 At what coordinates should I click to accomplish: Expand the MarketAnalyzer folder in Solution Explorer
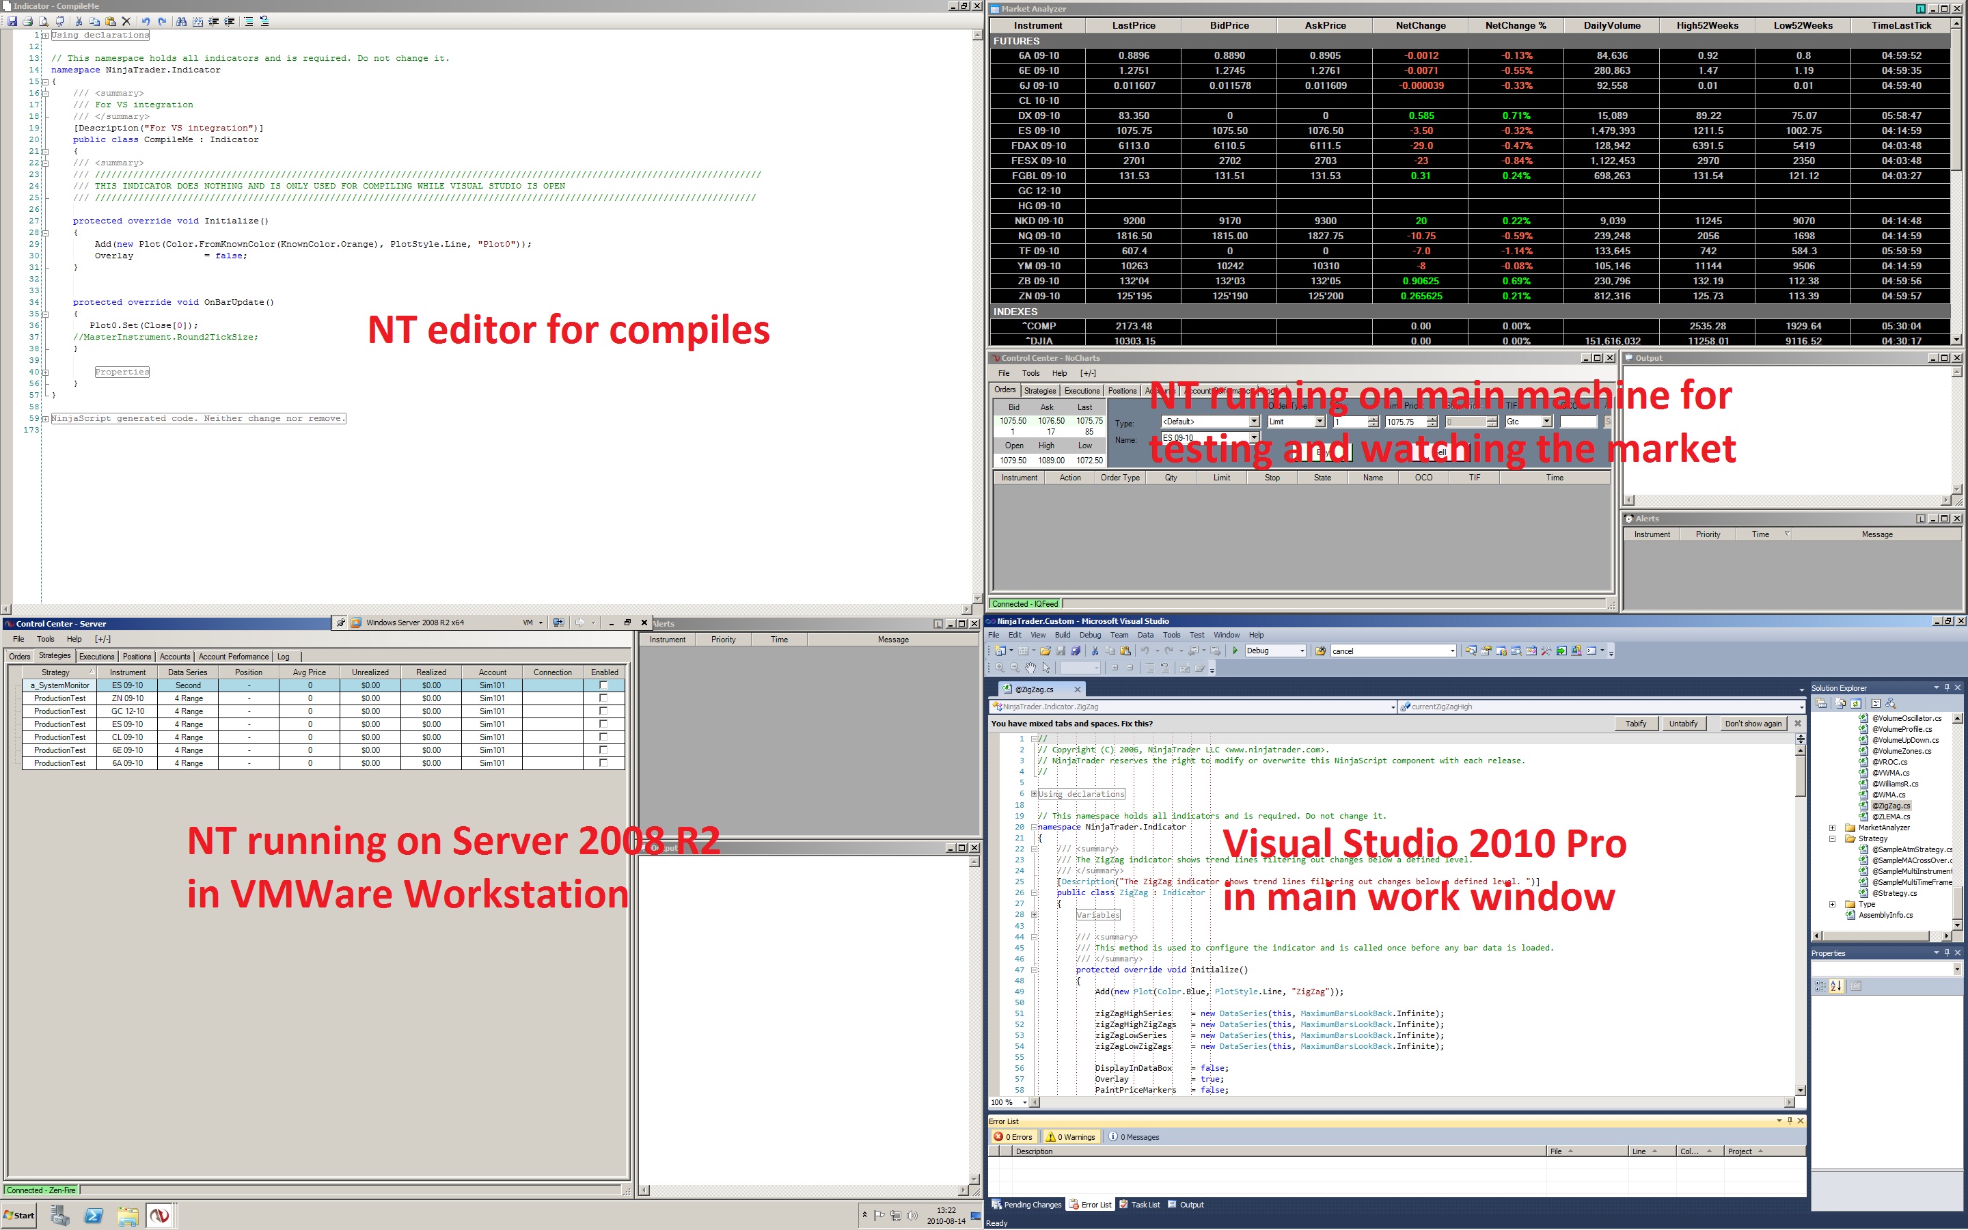(1832, 828)
